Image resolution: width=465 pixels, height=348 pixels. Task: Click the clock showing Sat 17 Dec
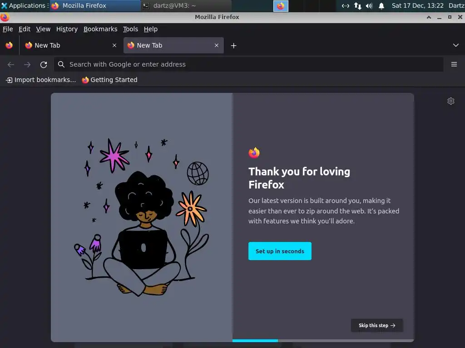pyautogui.click(x=417, y=5)
